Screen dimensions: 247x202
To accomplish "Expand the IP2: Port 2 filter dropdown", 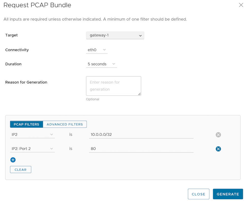I will tap(32, 149).
